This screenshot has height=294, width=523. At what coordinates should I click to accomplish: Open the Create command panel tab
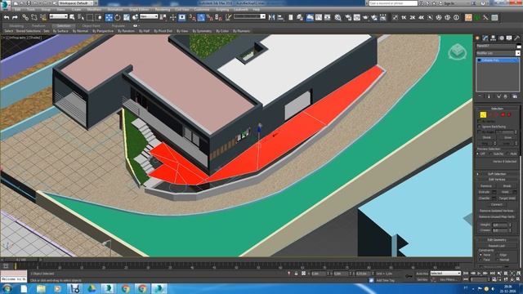coord(477,38)
